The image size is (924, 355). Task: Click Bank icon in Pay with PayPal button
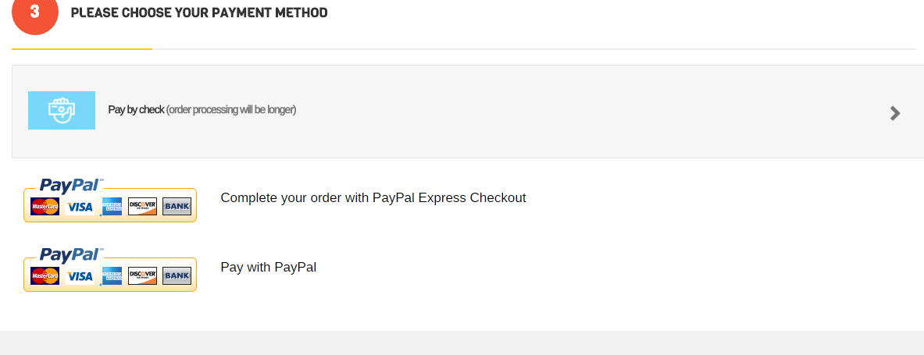click(x=177, y=276)
